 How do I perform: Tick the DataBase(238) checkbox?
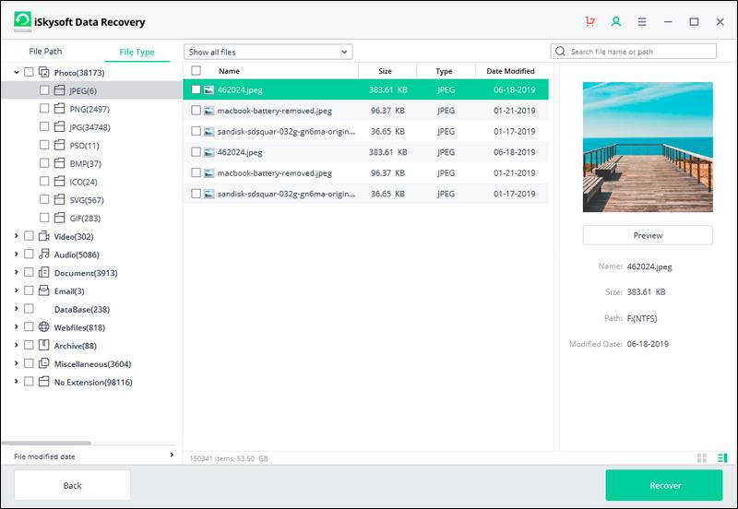tap(29, 309)
